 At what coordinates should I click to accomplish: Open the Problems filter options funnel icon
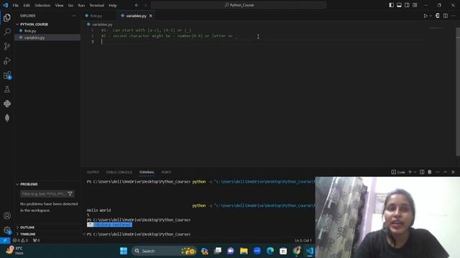tap(70, 193)
